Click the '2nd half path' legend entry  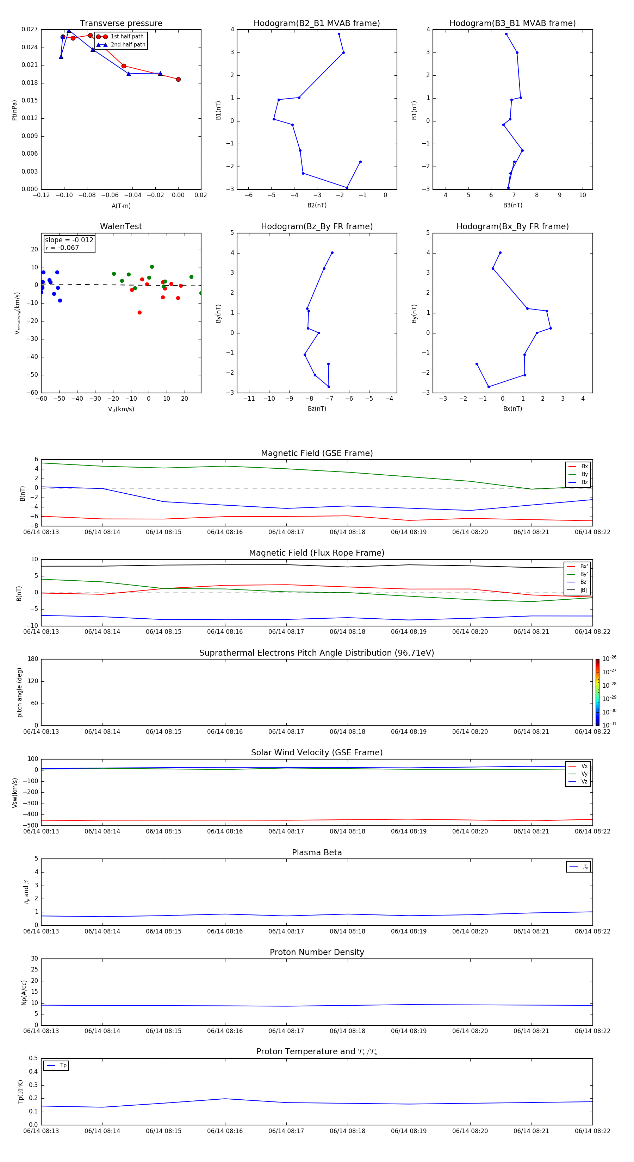(x=122, y=45)
